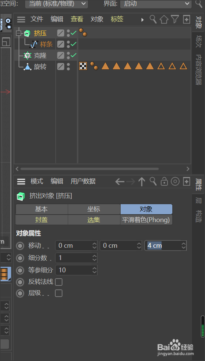Click the 挤压 extrude object cube icon
This screenshot has height=361, width=205.
(x=27, y=34)
